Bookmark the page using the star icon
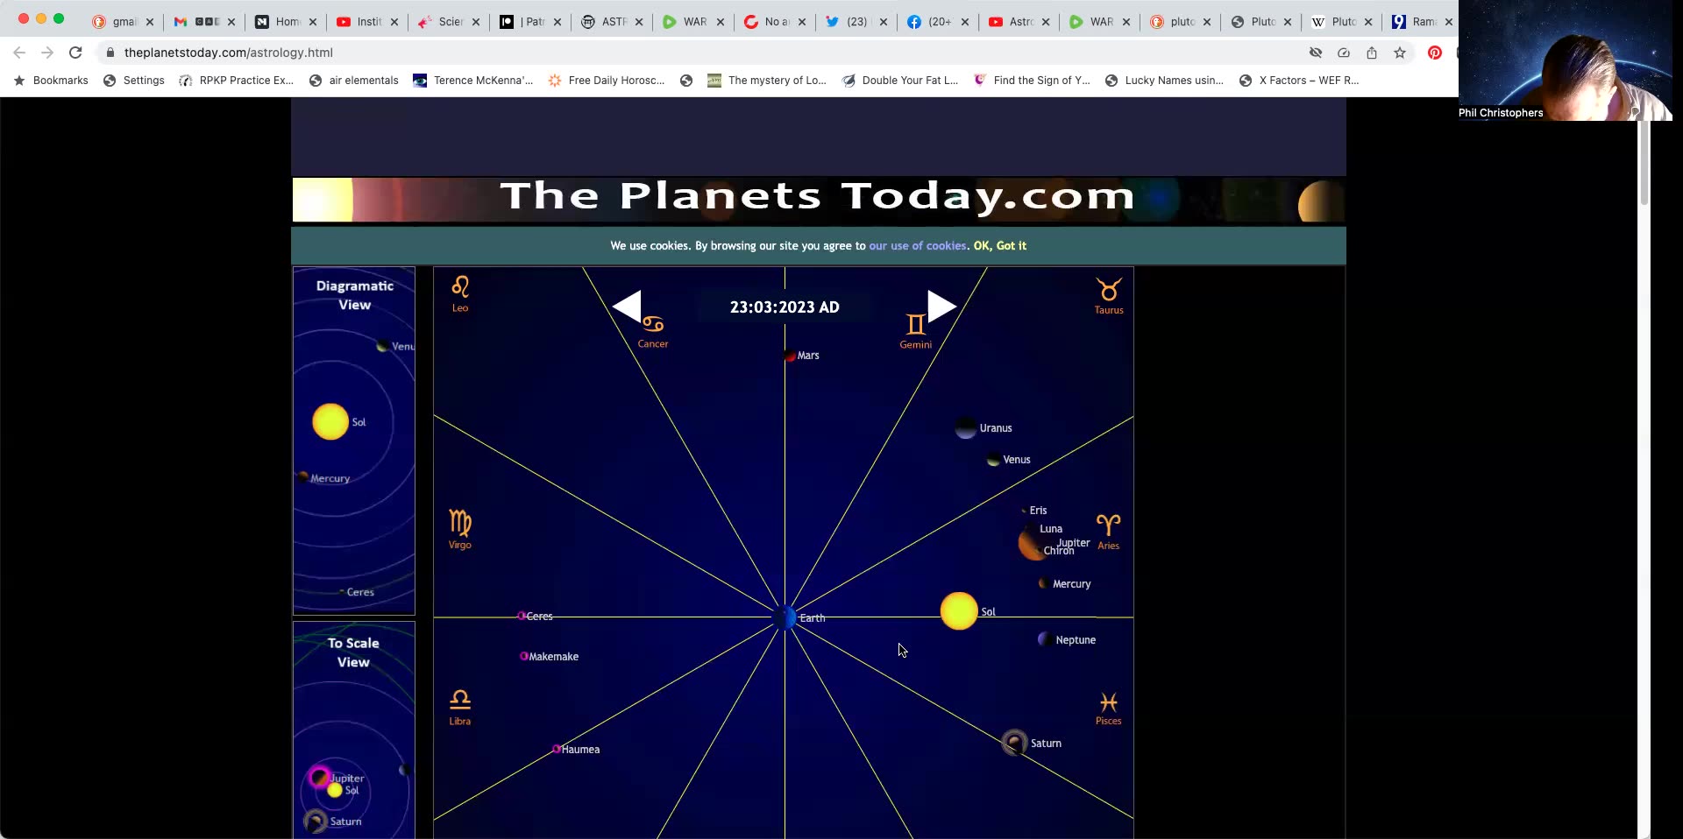1683x839 pixels. click(x=1400, y=53)
